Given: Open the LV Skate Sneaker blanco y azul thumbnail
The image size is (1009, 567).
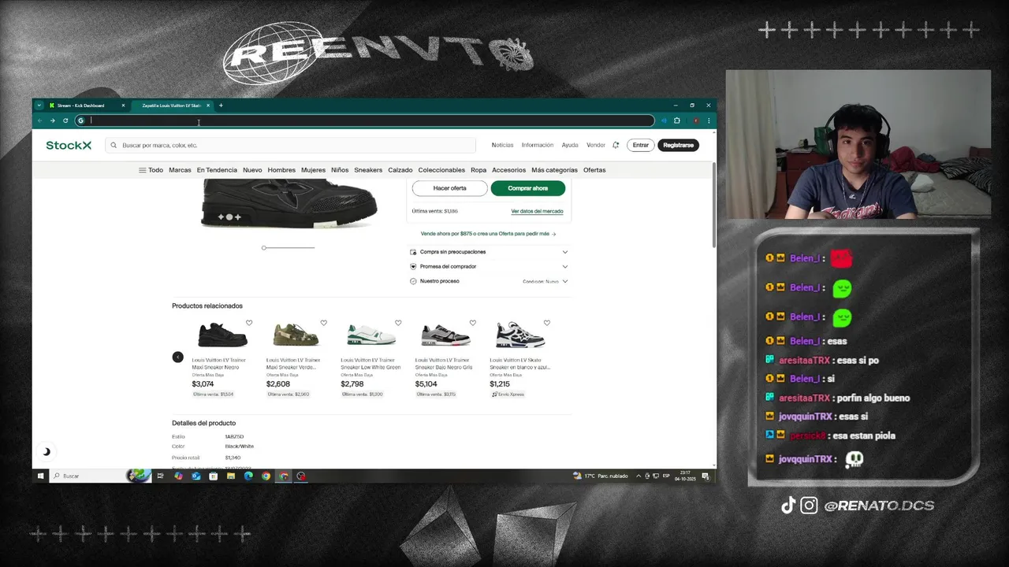Looking at the screenshot, I should pyautogui.click(x=520, y=335).
